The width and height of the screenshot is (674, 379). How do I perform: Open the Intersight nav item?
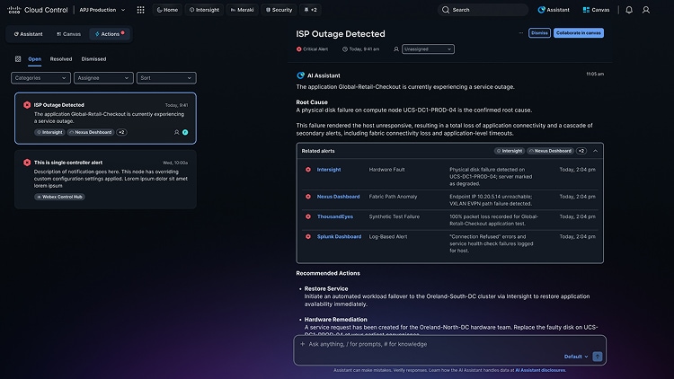coord(204,10)
